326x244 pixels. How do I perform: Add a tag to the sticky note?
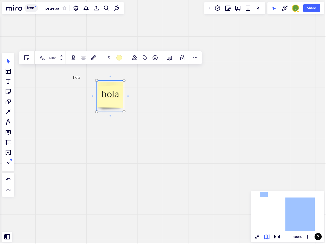pos(145,58)
